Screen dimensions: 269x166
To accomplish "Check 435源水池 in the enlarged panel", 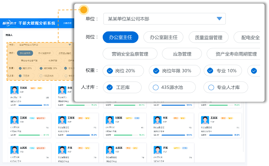I will tap(156, 87).
